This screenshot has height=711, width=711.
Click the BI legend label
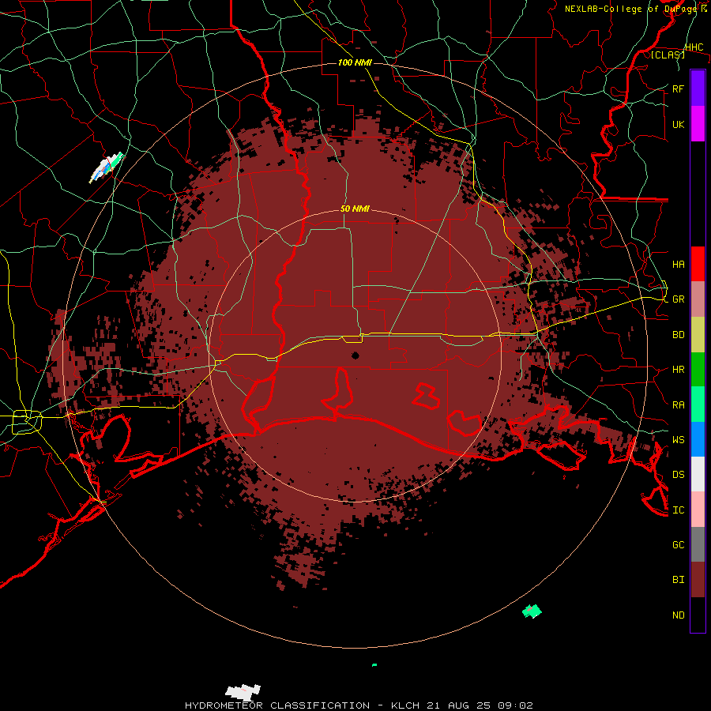[x=678, y=580]
